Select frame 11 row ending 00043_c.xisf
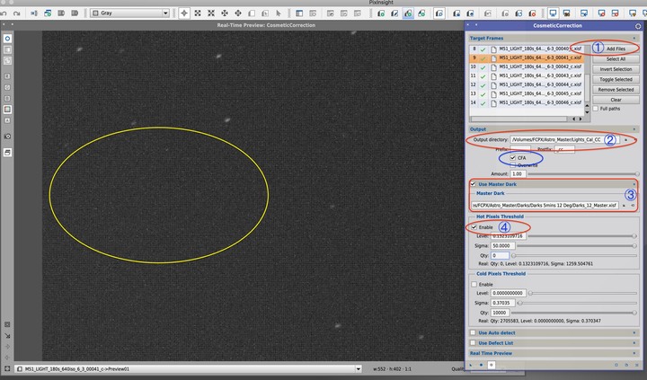Viewport: 647px width, 380px height. (527, 76)
